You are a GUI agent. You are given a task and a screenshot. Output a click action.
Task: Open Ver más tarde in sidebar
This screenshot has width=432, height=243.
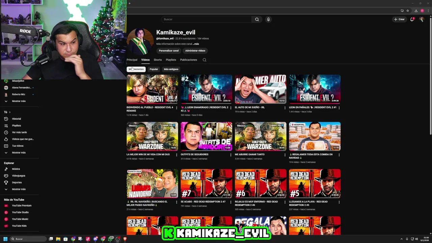click(x=19, y=132)
